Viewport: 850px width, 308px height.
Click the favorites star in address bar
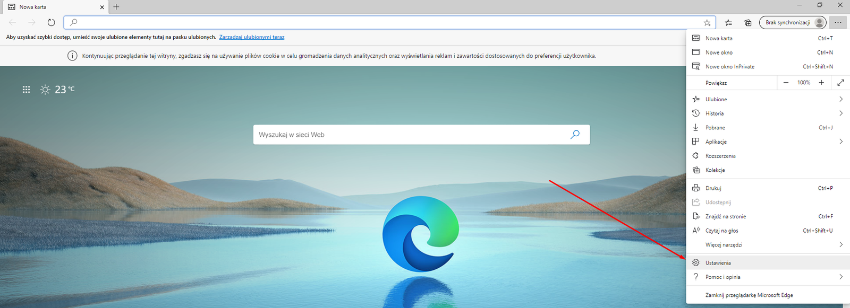[707, 22]
